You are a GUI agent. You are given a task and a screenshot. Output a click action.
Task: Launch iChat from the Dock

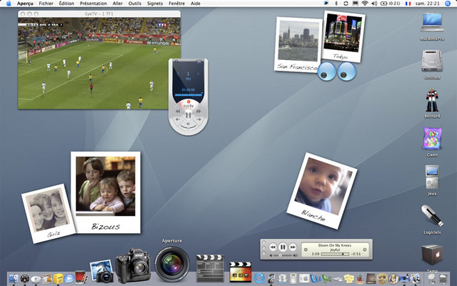click(x=69, y=278)
